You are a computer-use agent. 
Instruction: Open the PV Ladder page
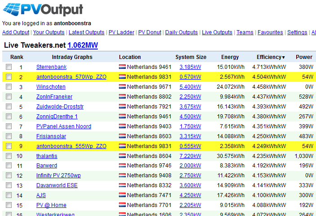click(x=121, y=32)
